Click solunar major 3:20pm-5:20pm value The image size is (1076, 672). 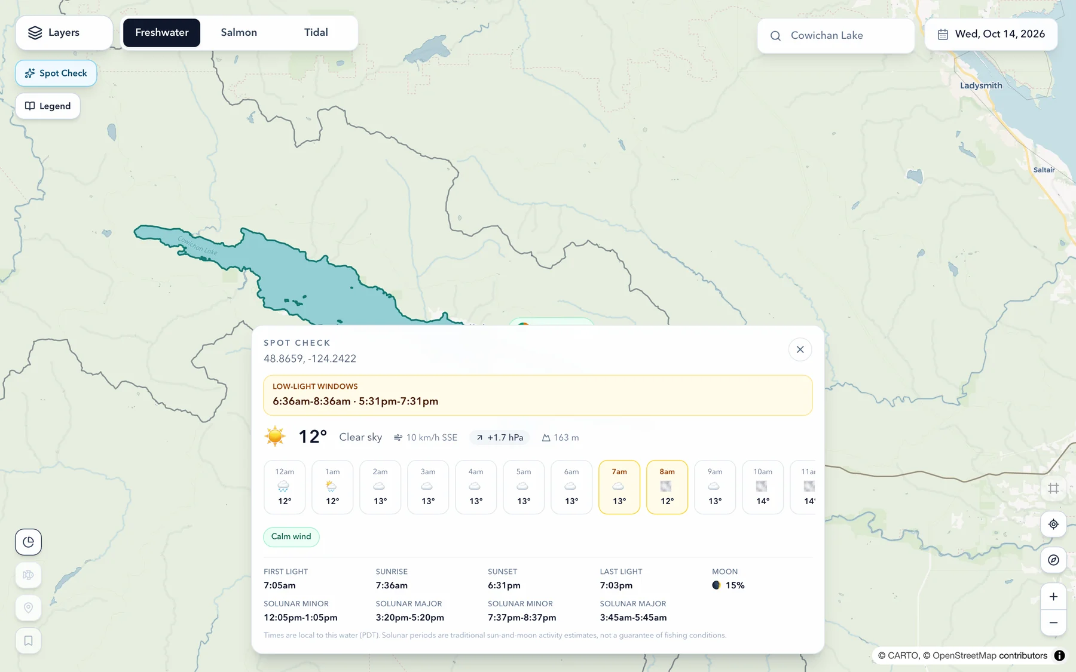click(409, 618)
